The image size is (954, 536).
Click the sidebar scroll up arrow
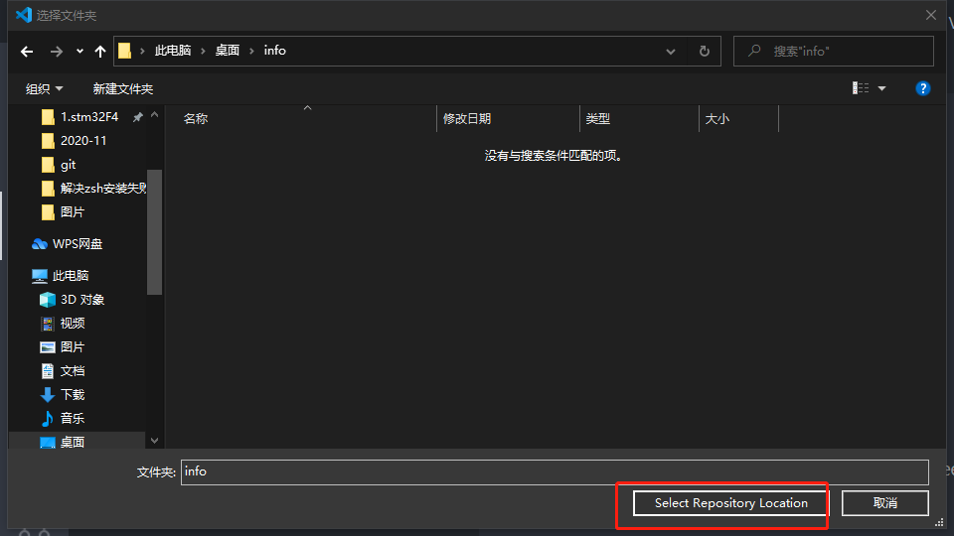pos(155,115)
